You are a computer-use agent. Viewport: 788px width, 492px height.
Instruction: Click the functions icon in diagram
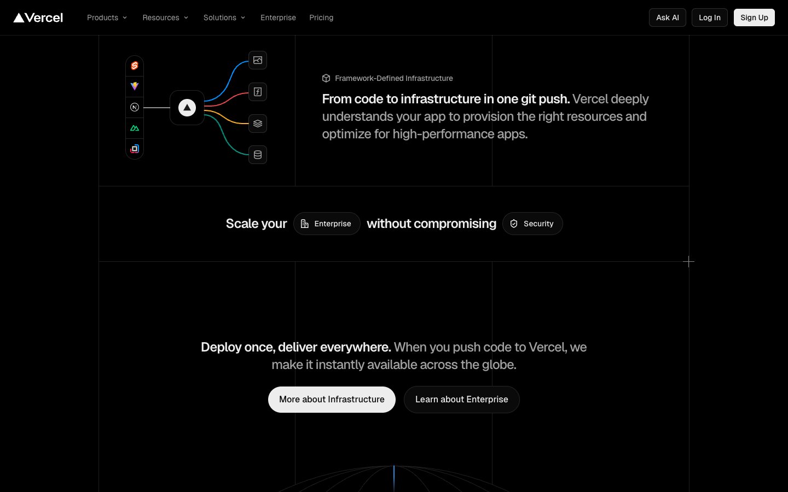click(x=258, y=92)
